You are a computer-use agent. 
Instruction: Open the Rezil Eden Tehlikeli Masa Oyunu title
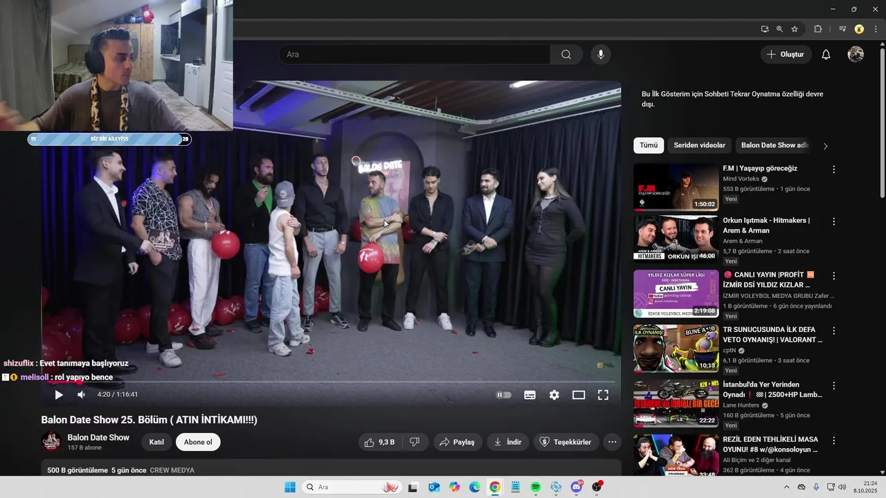(x=770, y=444)
